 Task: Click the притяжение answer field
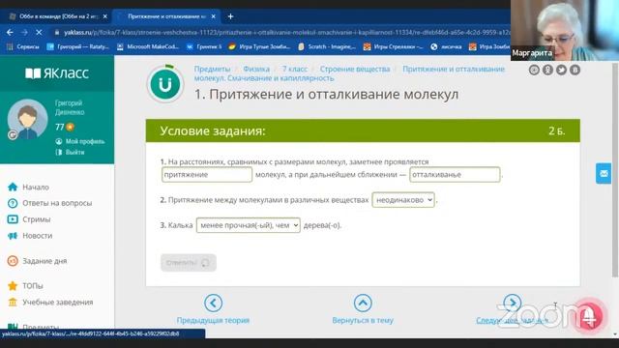[207, 174]
